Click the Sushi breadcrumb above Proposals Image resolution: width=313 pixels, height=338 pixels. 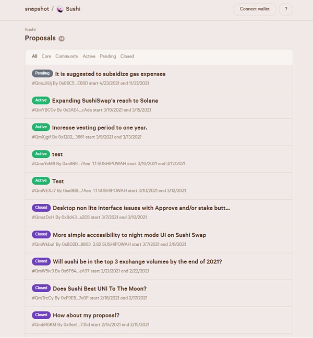tap(30, 30)
